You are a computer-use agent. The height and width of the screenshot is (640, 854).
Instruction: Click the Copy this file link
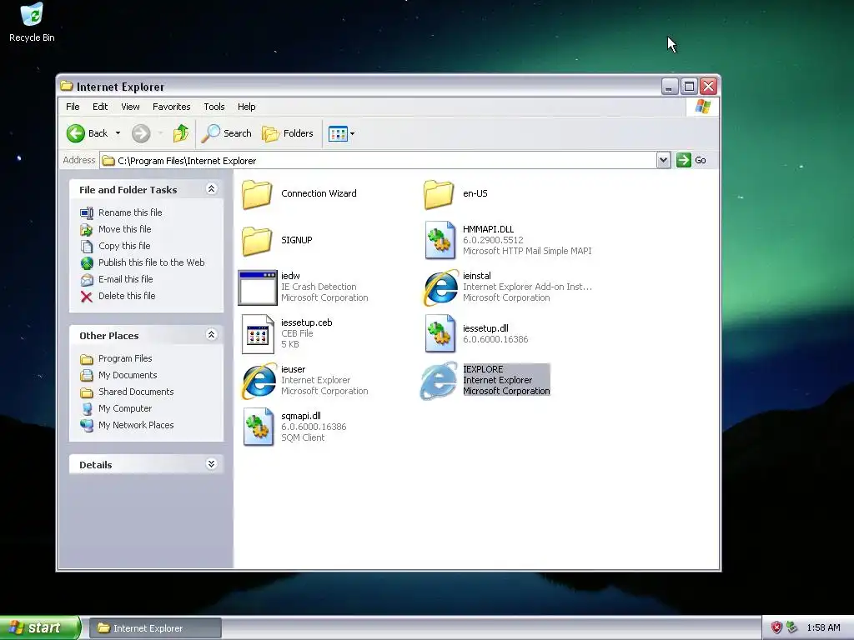[124, 246]
